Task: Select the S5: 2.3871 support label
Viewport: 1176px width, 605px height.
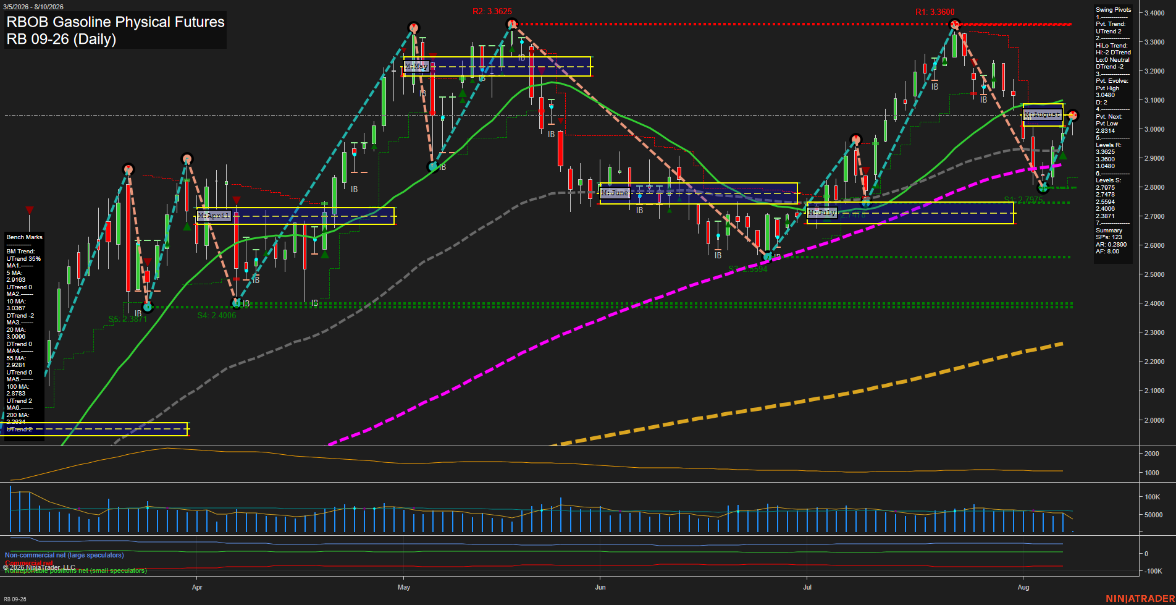Action: pos(128,319)
